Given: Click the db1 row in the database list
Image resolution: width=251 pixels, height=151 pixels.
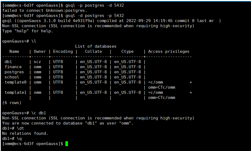Looking at the screenshot, I should pos(8,62).
